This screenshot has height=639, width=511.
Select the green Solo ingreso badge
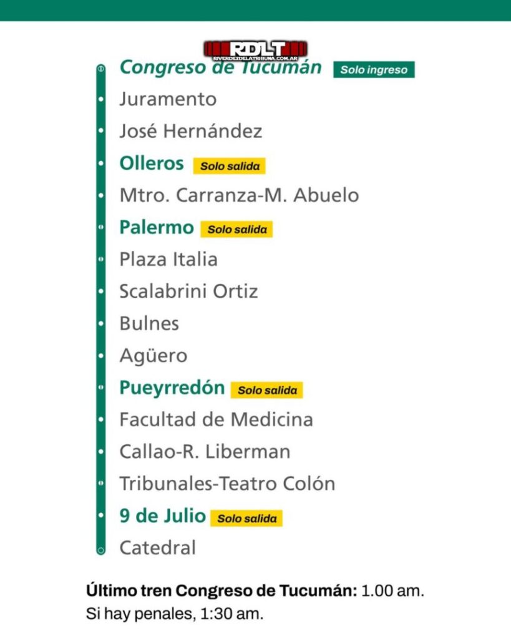[374, 70]
